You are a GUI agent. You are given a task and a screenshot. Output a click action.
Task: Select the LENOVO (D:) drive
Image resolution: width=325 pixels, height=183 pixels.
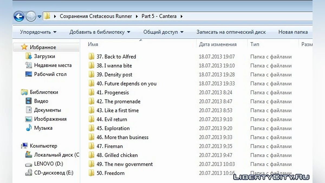48,164
